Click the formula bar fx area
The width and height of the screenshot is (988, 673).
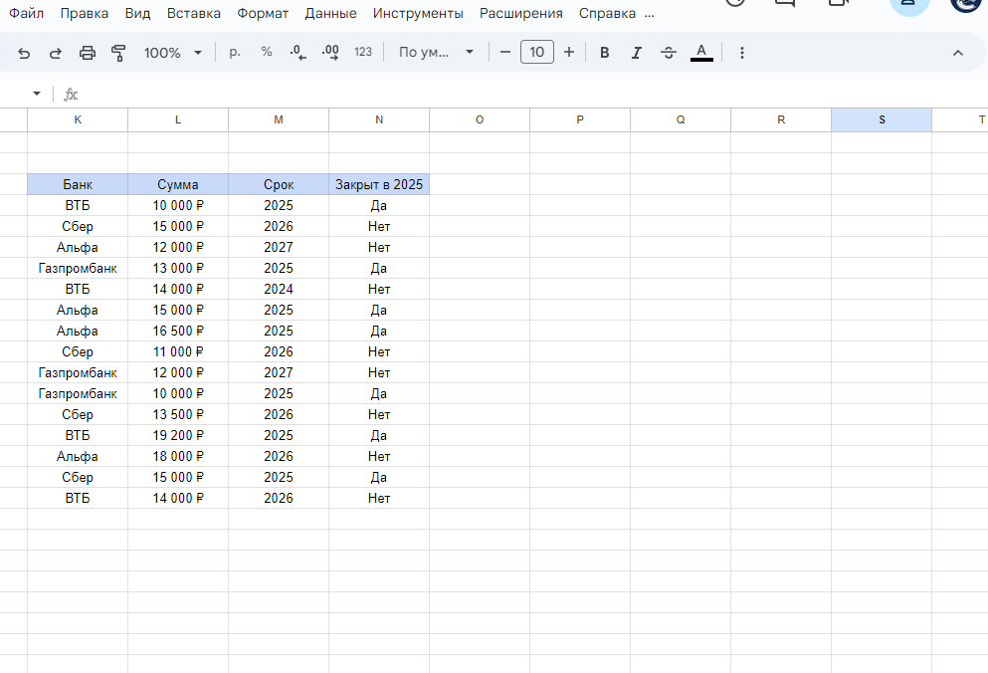pyautogui.click(x=71, y=95)
